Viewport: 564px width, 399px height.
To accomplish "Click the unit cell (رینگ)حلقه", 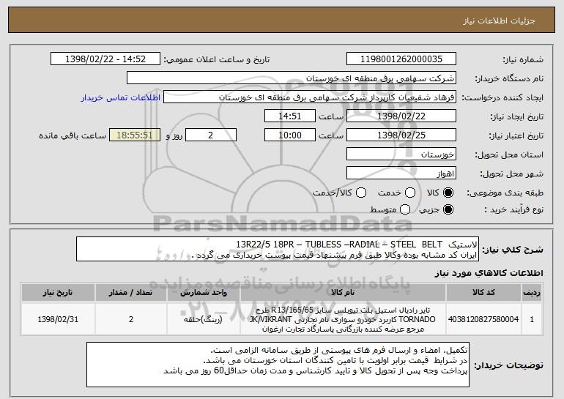I will [203, 319].
